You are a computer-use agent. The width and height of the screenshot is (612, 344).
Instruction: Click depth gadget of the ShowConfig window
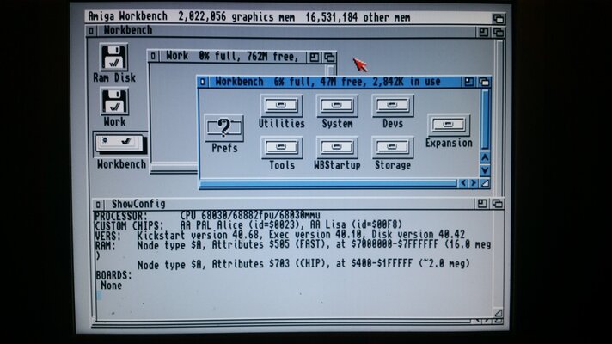496,204
